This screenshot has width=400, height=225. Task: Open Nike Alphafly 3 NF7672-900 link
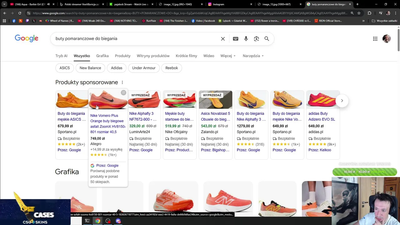pos(143,117)
